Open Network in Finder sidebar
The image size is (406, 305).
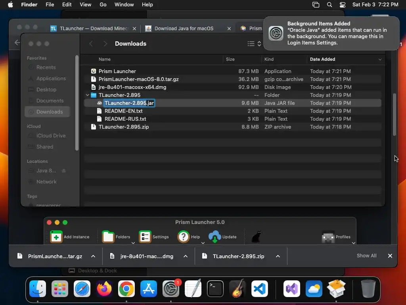46,182
